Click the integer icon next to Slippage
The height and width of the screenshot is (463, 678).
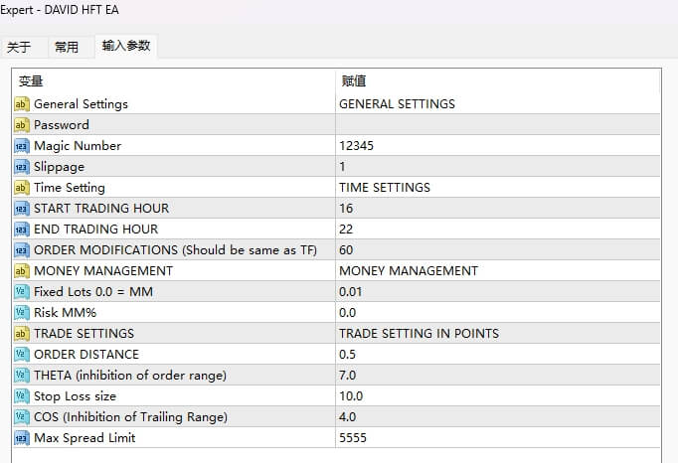[x=22, y=167]
